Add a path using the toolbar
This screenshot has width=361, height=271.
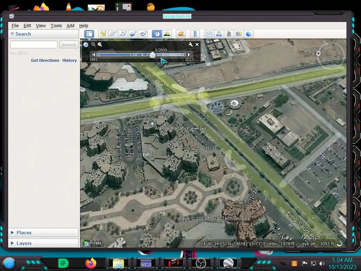tap(123, 34)
